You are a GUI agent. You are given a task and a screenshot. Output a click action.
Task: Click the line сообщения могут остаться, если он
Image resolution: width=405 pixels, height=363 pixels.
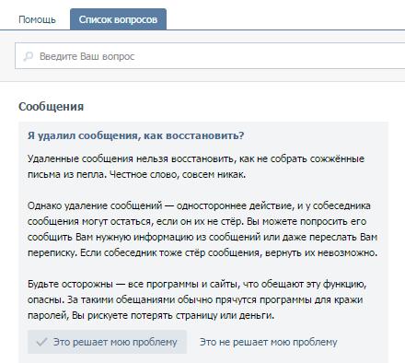click(197, 221)
